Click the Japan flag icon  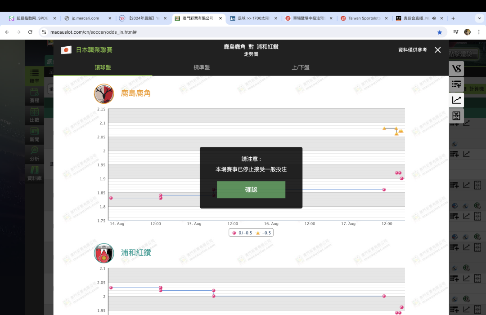tap(66, 50)
